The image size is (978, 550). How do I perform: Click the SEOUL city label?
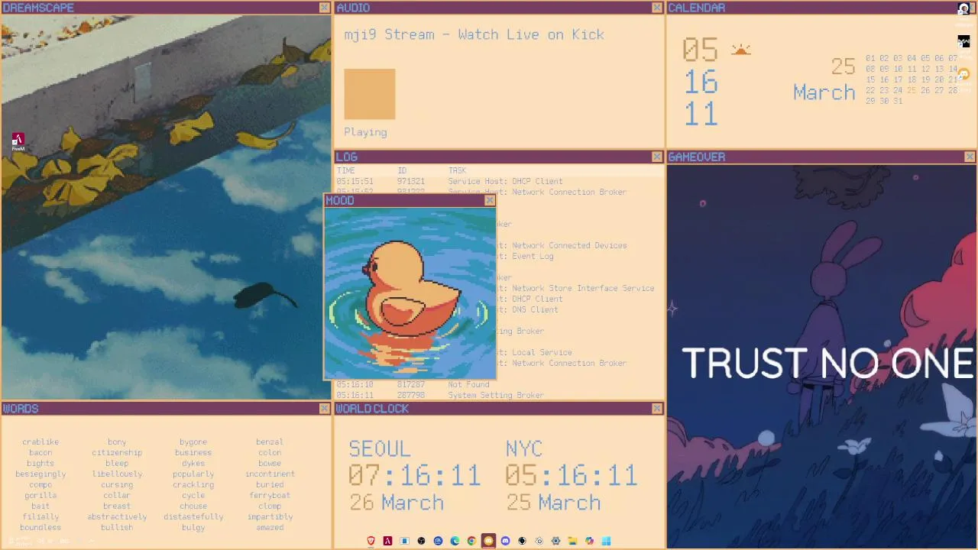click(380, 448)
